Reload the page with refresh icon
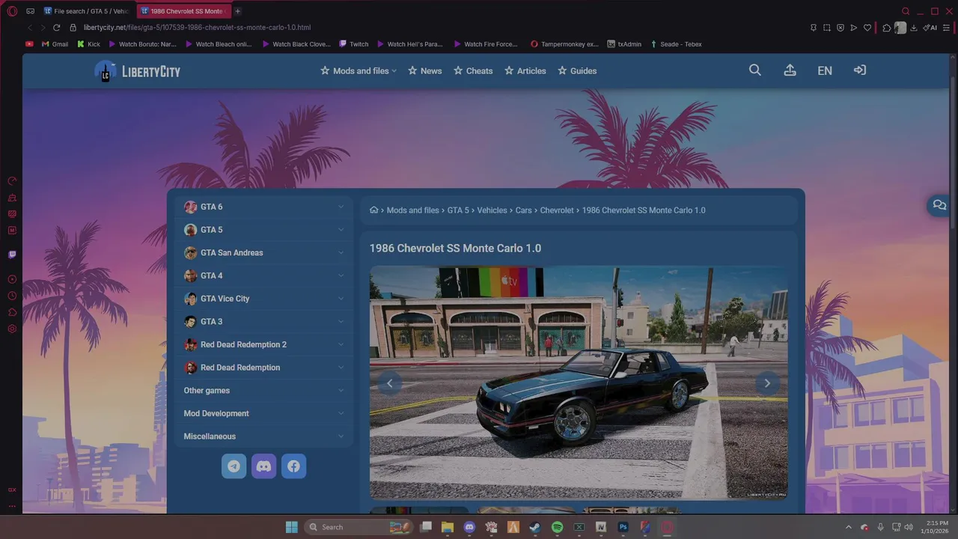 pyautogui.click(x=56, y=28)
